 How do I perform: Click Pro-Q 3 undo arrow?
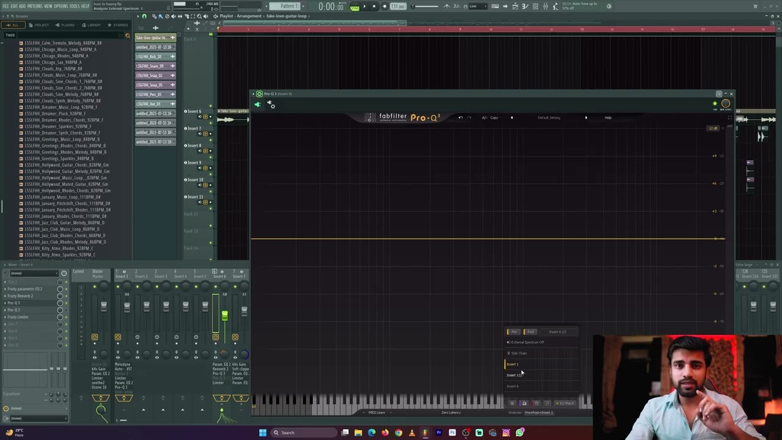point(460,118)
